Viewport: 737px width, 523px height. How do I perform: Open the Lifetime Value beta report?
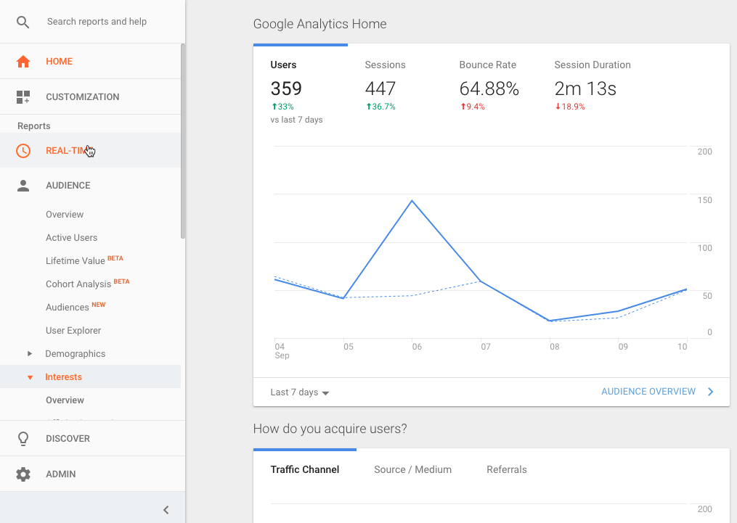coord(84,260)
